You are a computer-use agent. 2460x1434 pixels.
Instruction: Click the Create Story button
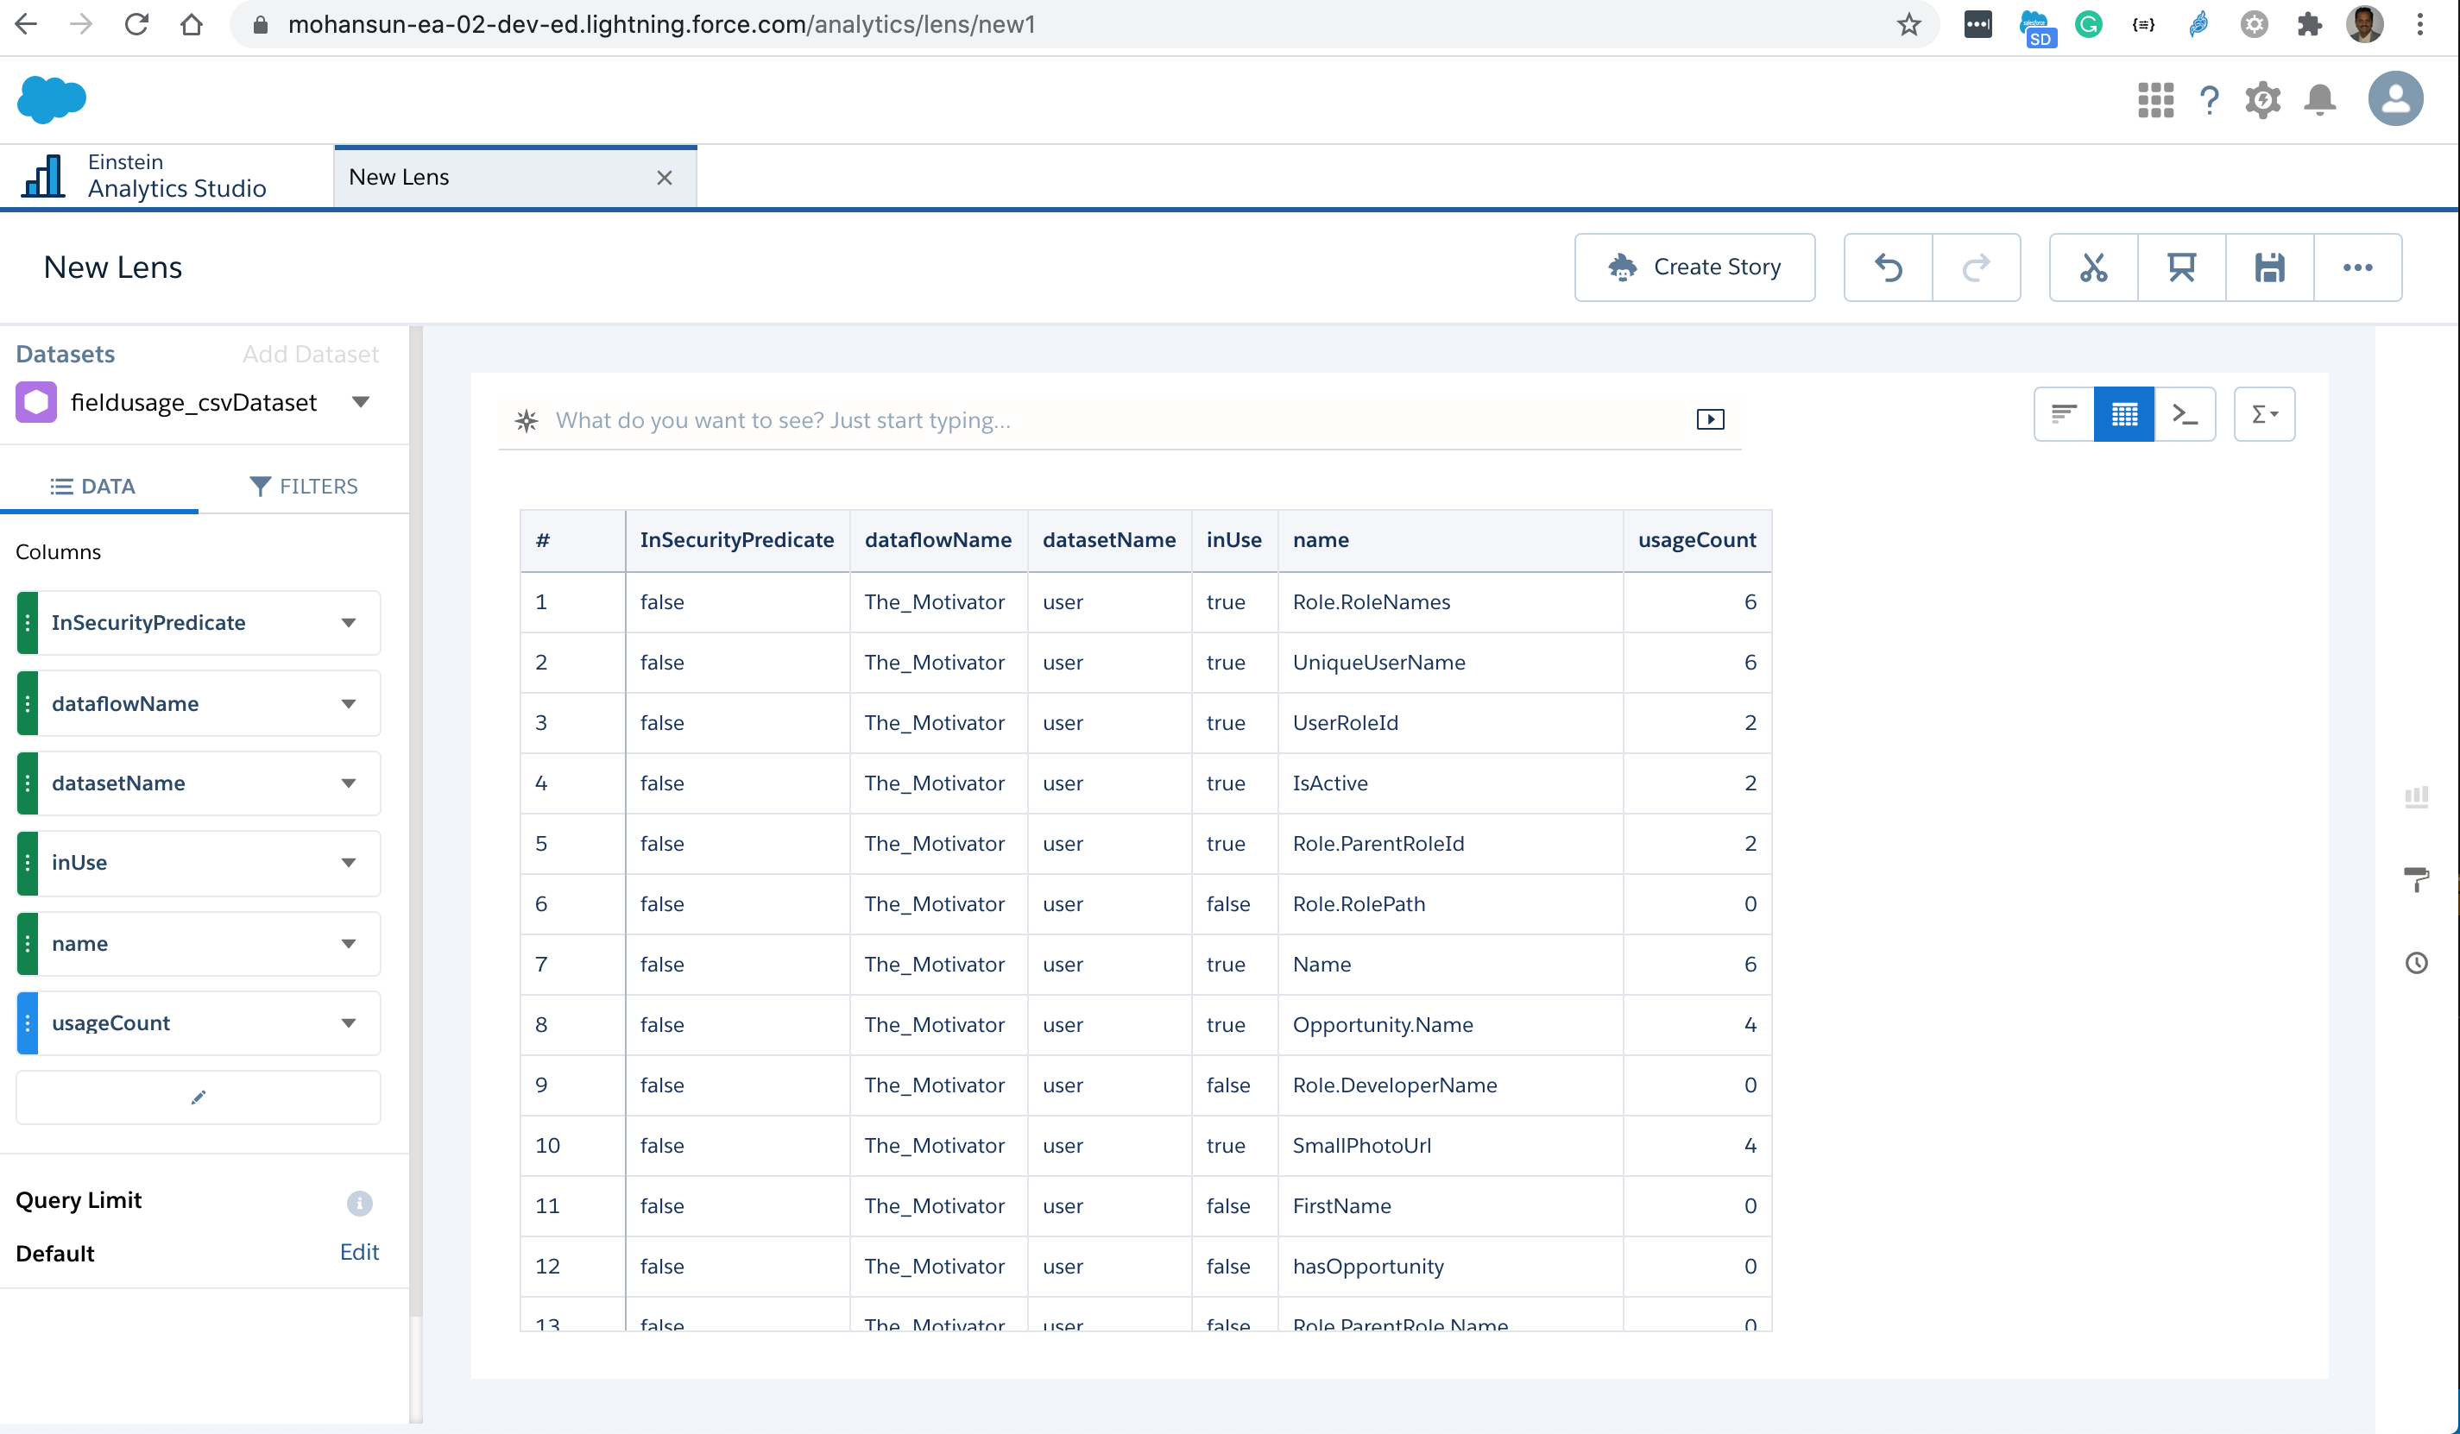1694,267
